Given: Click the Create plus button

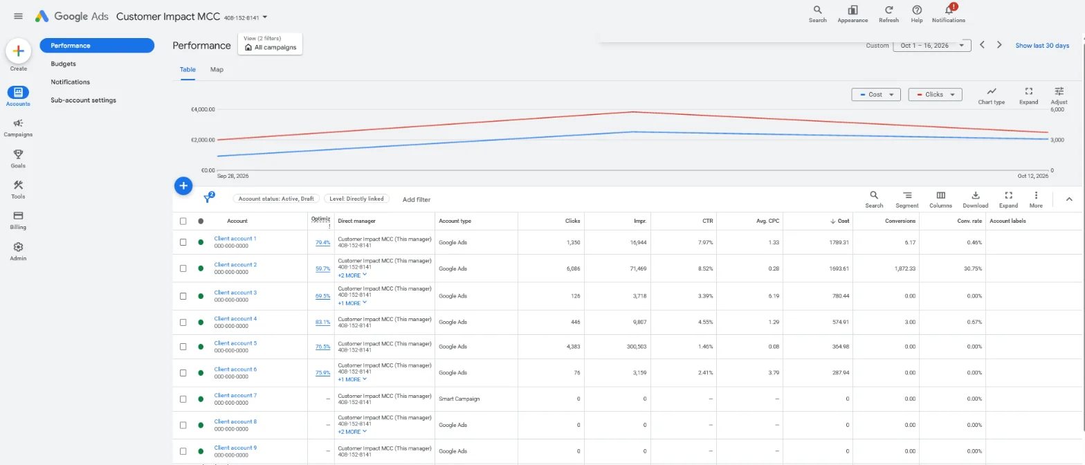Looking at the screenshot, I should [x=19, y=51].
